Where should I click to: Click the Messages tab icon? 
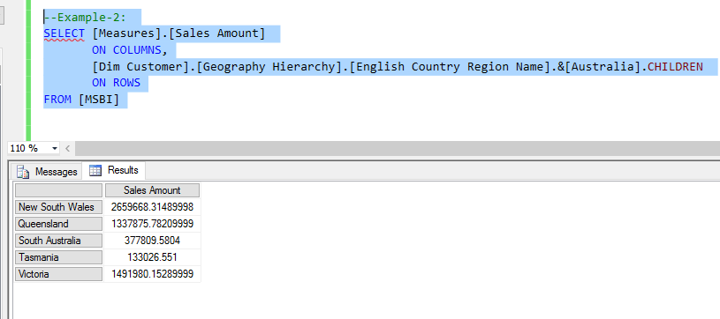(23, 172)
